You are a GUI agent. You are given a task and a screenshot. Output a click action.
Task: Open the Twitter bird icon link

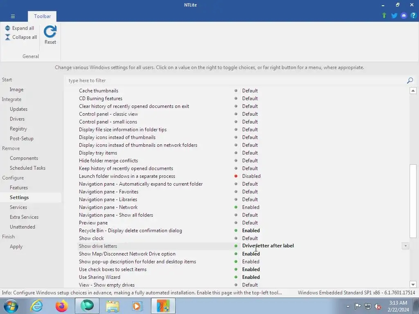pos(394,16)
